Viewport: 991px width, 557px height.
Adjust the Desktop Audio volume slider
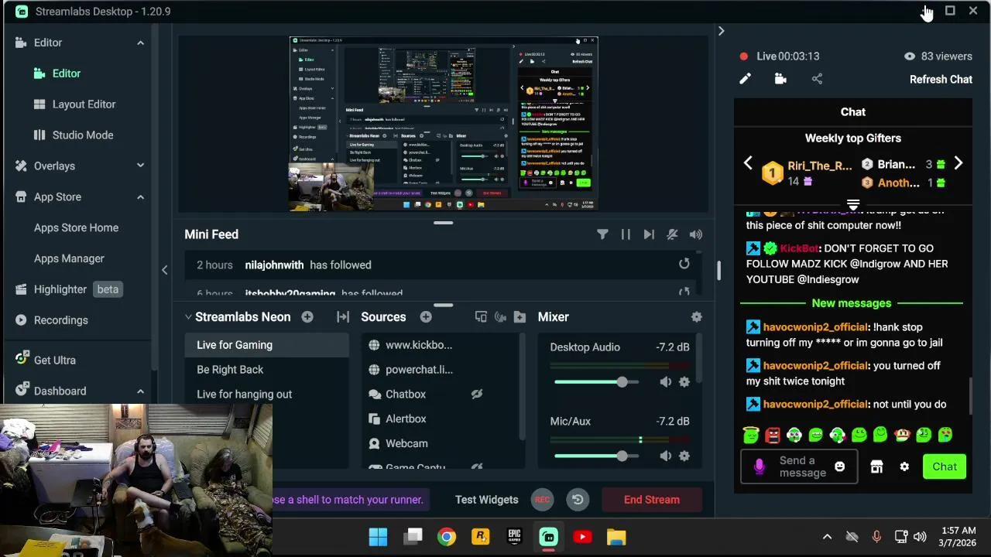(596, 382)
